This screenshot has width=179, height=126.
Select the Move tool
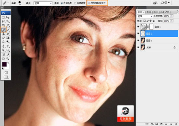8,18
